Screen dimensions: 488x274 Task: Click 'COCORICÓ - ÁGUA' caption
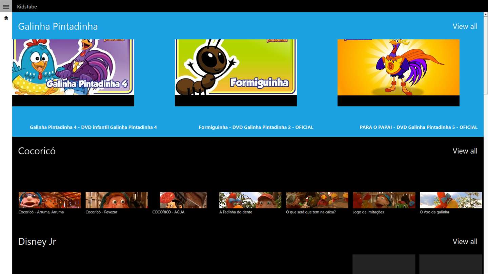click(x=168, y=212)
